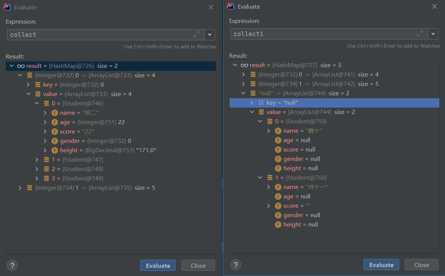Close the left Evaluate window
The width and height of the screenshot is (445, 276).
click(x=211, y=7)
